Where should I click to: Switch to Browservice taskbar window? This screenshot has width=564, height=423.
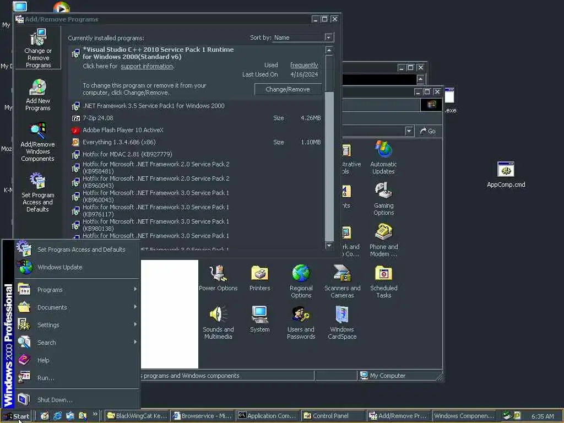[203, 416]
